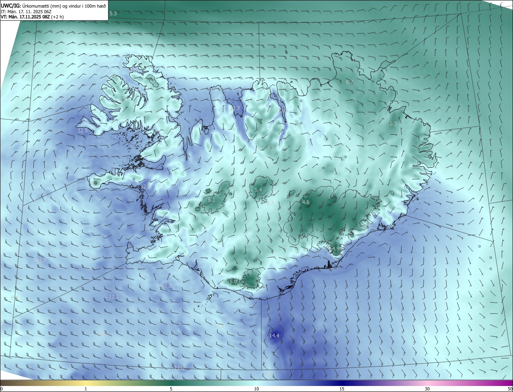Image resolution: width=513 pixels, height=392 pixels.
Task: Click the '9.7' value below the central glacier
Action: (270, 204)
